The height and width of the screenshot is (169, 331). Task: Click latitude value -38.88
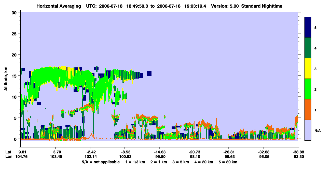click(x=298, y=152)
